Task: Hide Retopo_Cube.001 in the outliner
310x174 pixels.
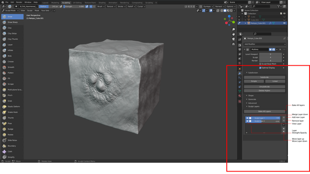Action: pyautogui.click(x=284, y=23)
